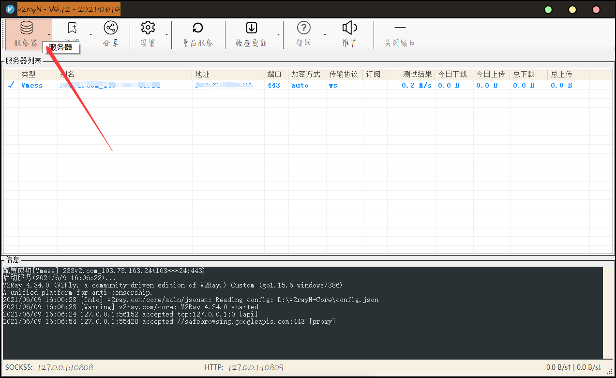The width and height of the screenshot is (616, 378).
Task: Click the 今日上传 column header
Action: (492, 74)
